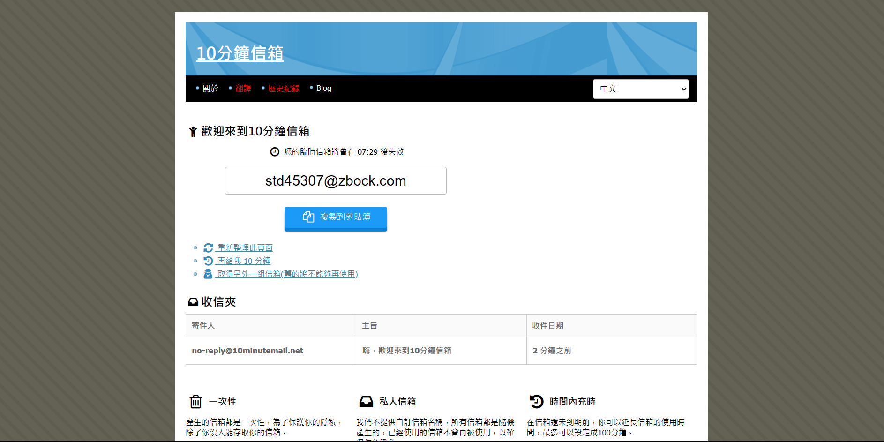Click the trash can icon beside 一次性
Image resolution: width=884 pixels, height=442 pixels.
pyautogui.click(x=195, y=402)
